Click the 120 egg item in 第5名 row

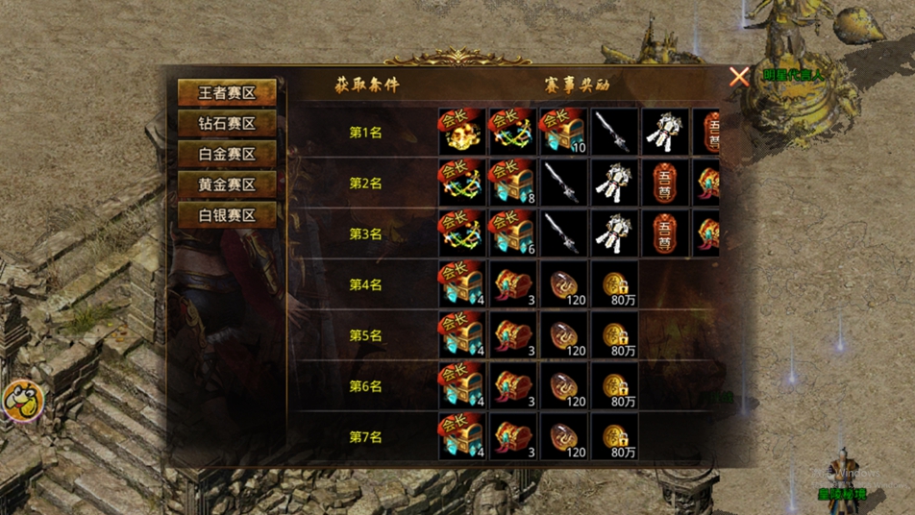point(563,335)
